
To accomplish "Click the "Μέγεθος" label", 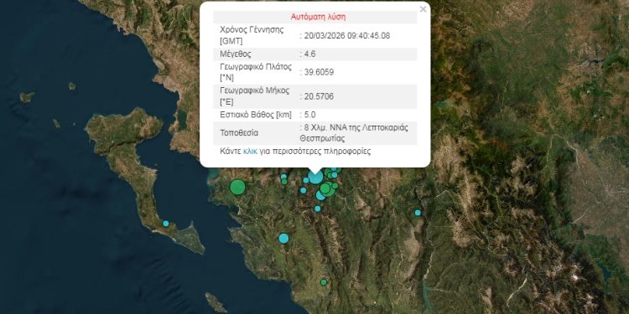I will point(236,54).
